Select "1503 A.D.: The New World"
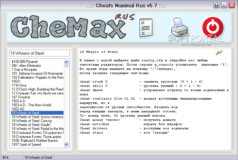 37,105
